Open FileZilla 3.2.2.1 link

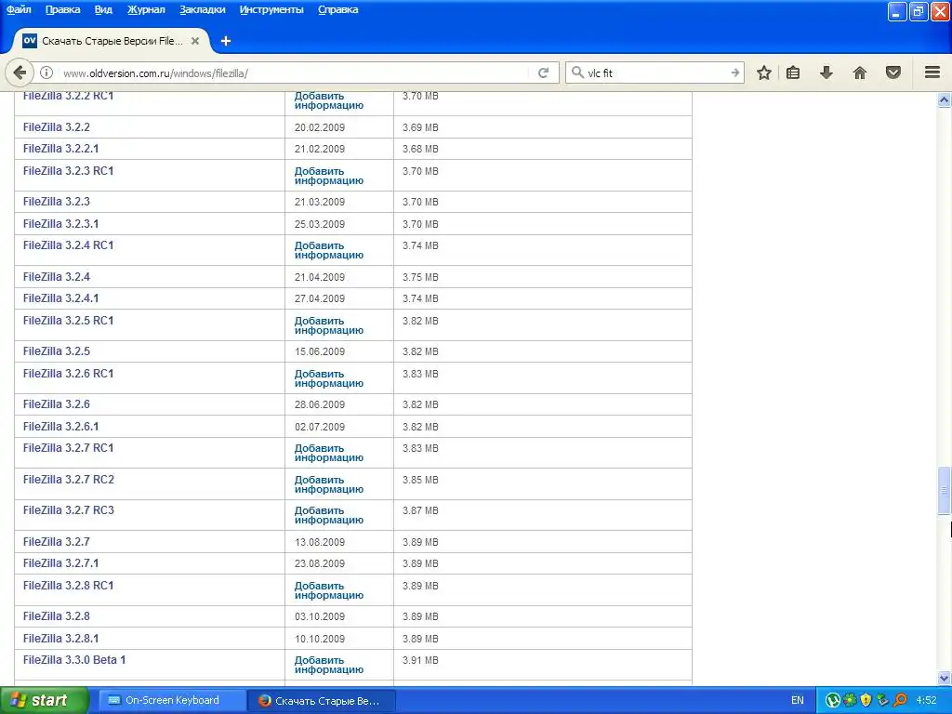point(60,148)
